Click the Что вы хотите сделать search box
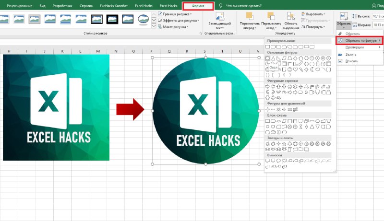Screen dimensions: 384x221 coord(244,6)
